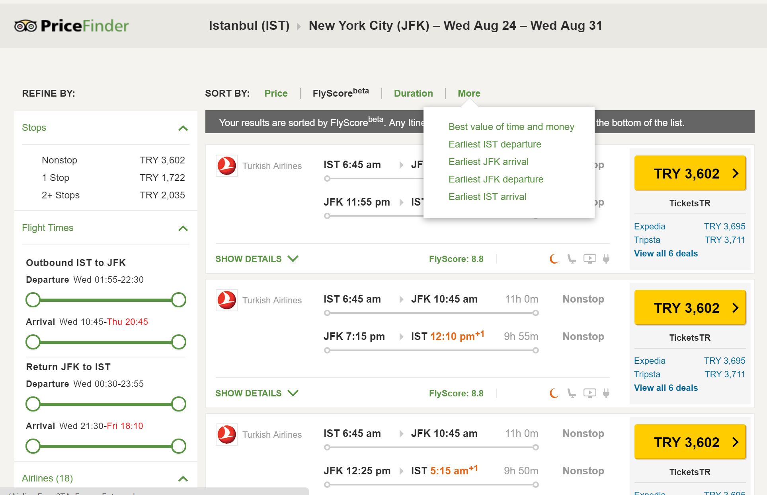
Task: Book third flight TRY 3,602 button
Action: (690, 442)
